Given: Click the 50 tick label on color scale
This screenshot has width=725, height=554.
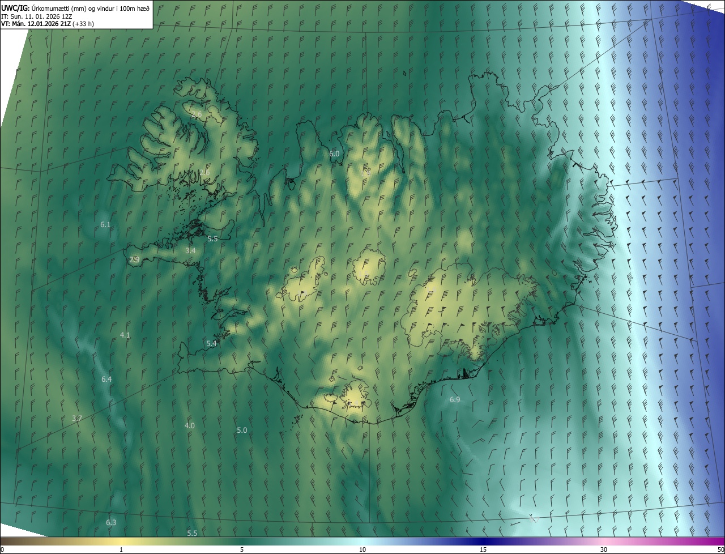Looking at the screenshot, I should [x=720, y=550].
